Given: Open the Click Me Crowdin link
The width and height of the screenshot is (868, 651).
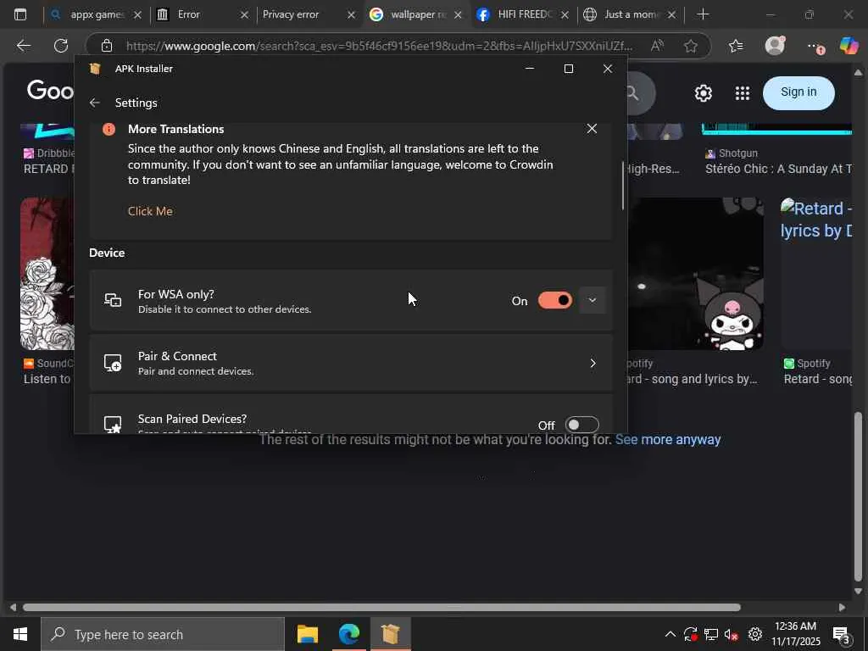Looking at the screenshot, I should point(150,211).
